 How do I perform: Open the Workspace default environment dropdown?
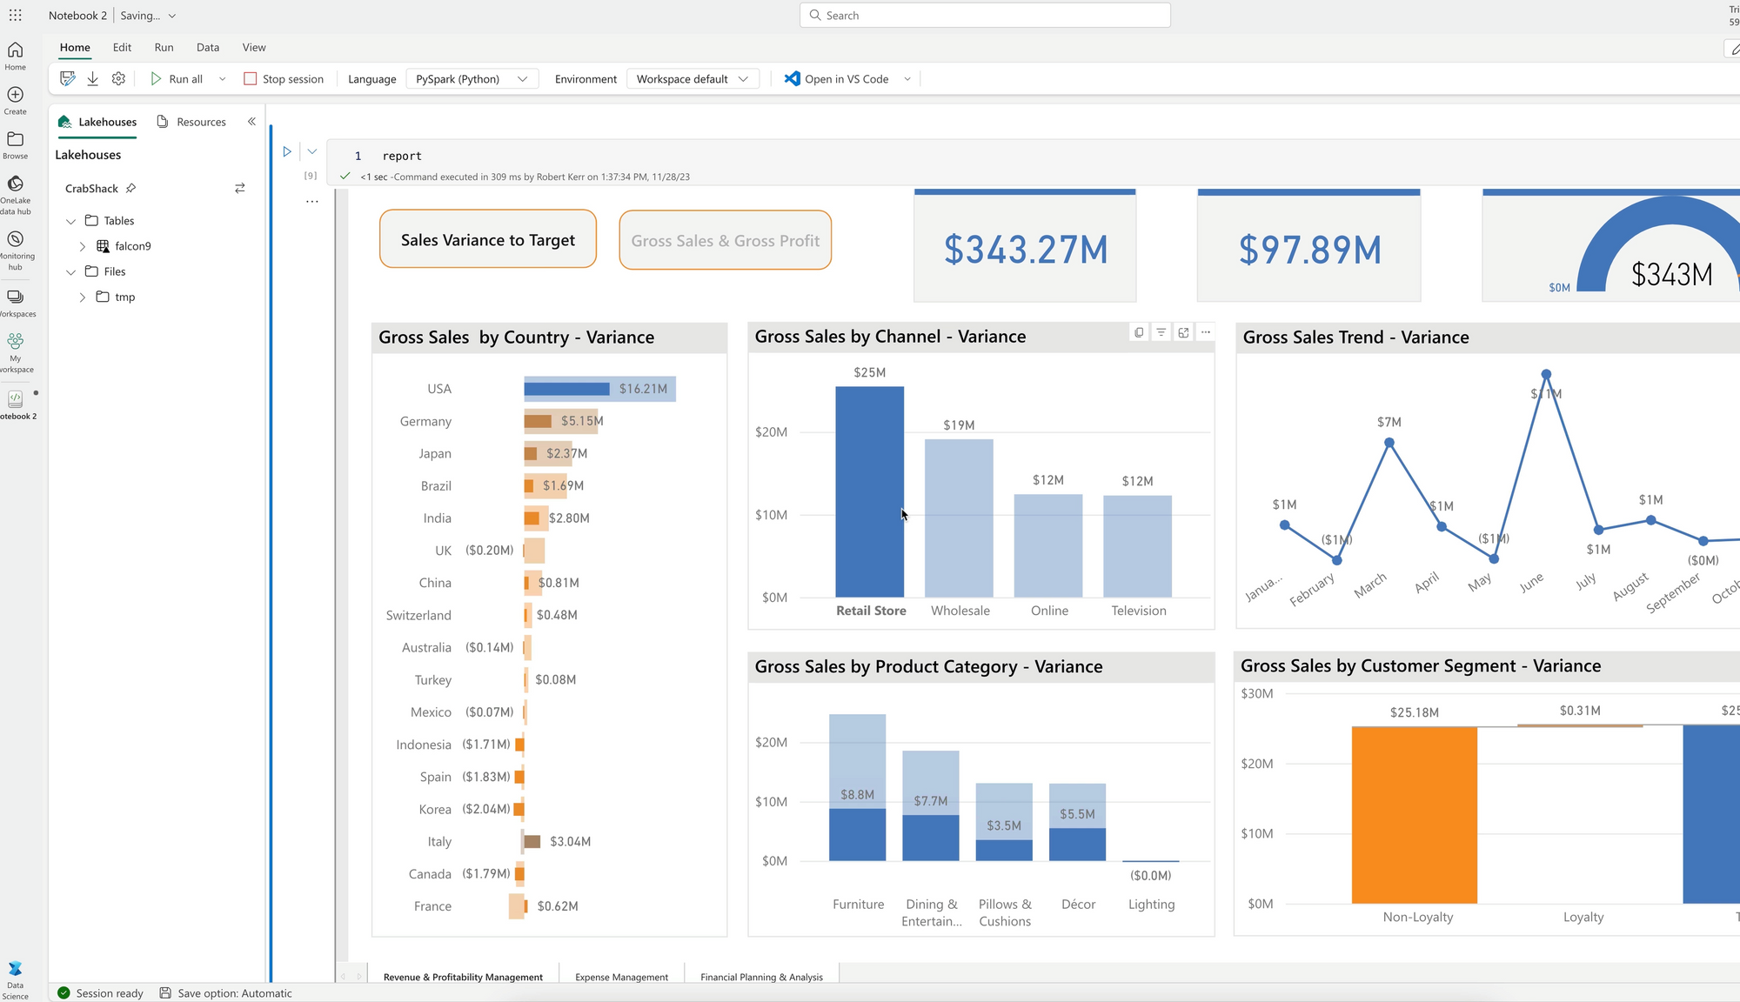pos(693,79)
